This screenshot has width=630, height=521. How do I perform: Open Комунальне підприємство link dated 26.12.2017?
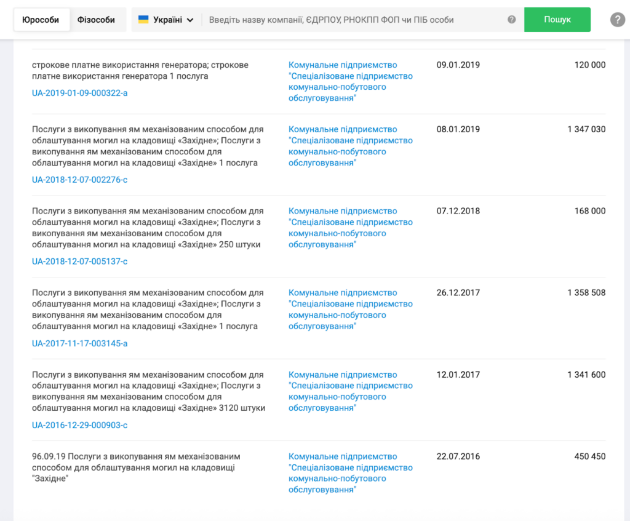350,309
